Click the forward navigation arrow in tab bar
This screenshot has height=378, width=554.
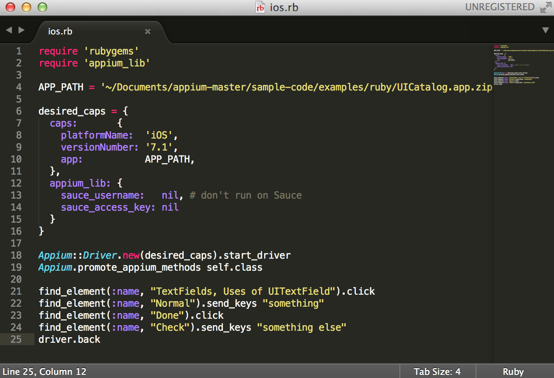click(x=22, y=30)
